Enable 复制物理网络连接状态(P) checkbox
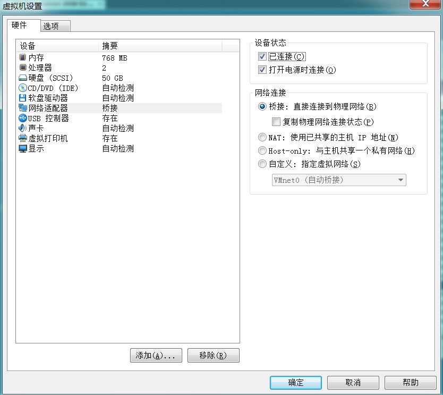Viewport: 443px width, 395px height. (x=276, y=122)
